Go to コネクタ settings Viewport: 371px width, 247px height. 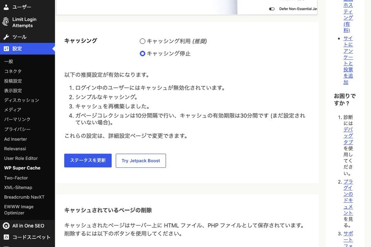pyautogui.click(x=13, y=71)
